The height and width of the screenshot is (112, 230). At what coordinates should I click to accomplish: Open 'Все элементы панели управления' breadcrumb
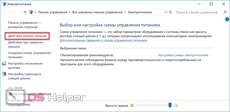(97, 12)
